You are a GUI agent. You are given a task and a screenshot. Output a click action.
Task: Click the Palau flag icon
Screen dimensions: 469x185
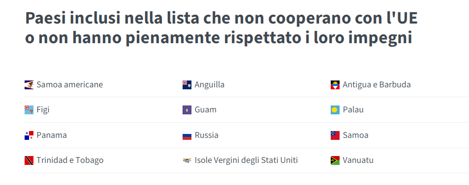(x=335, y=110)
